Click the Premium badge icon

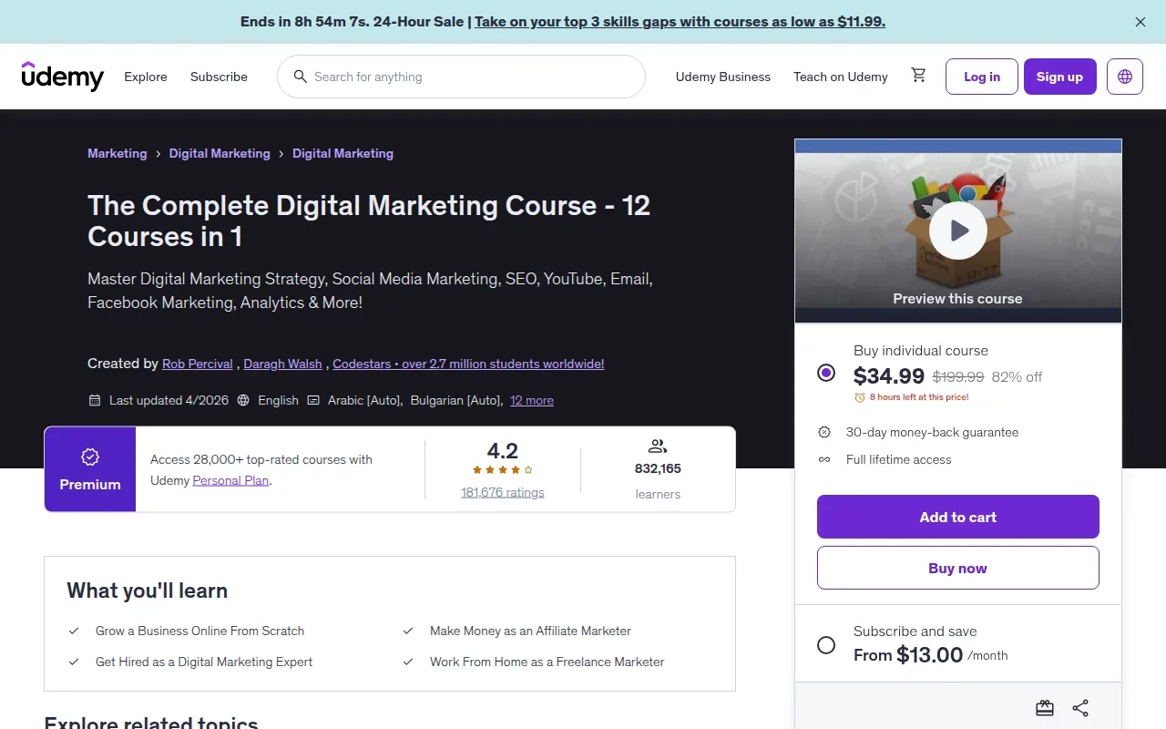[90, 457]
